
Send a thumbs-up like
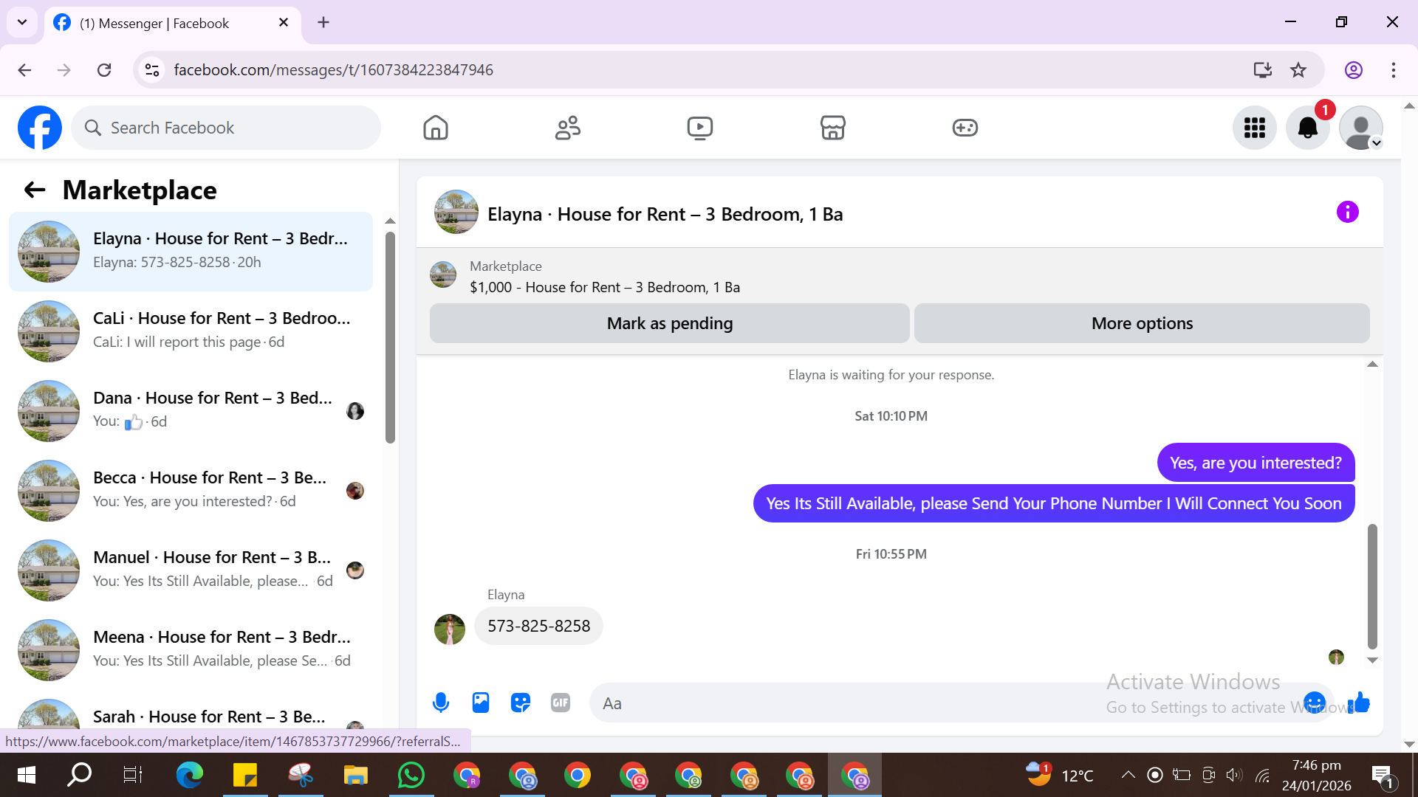(1359, 703)
